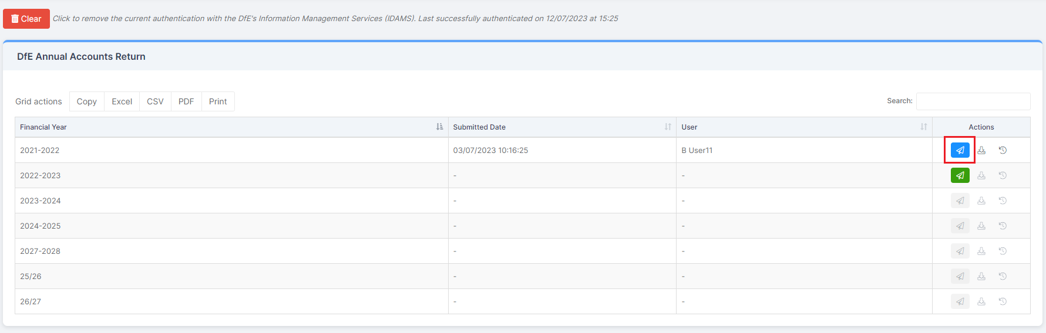Screen dimensions: 1046x333
Task: Click green submit icon for 2022-2023
Action: (x=960, y=175)
